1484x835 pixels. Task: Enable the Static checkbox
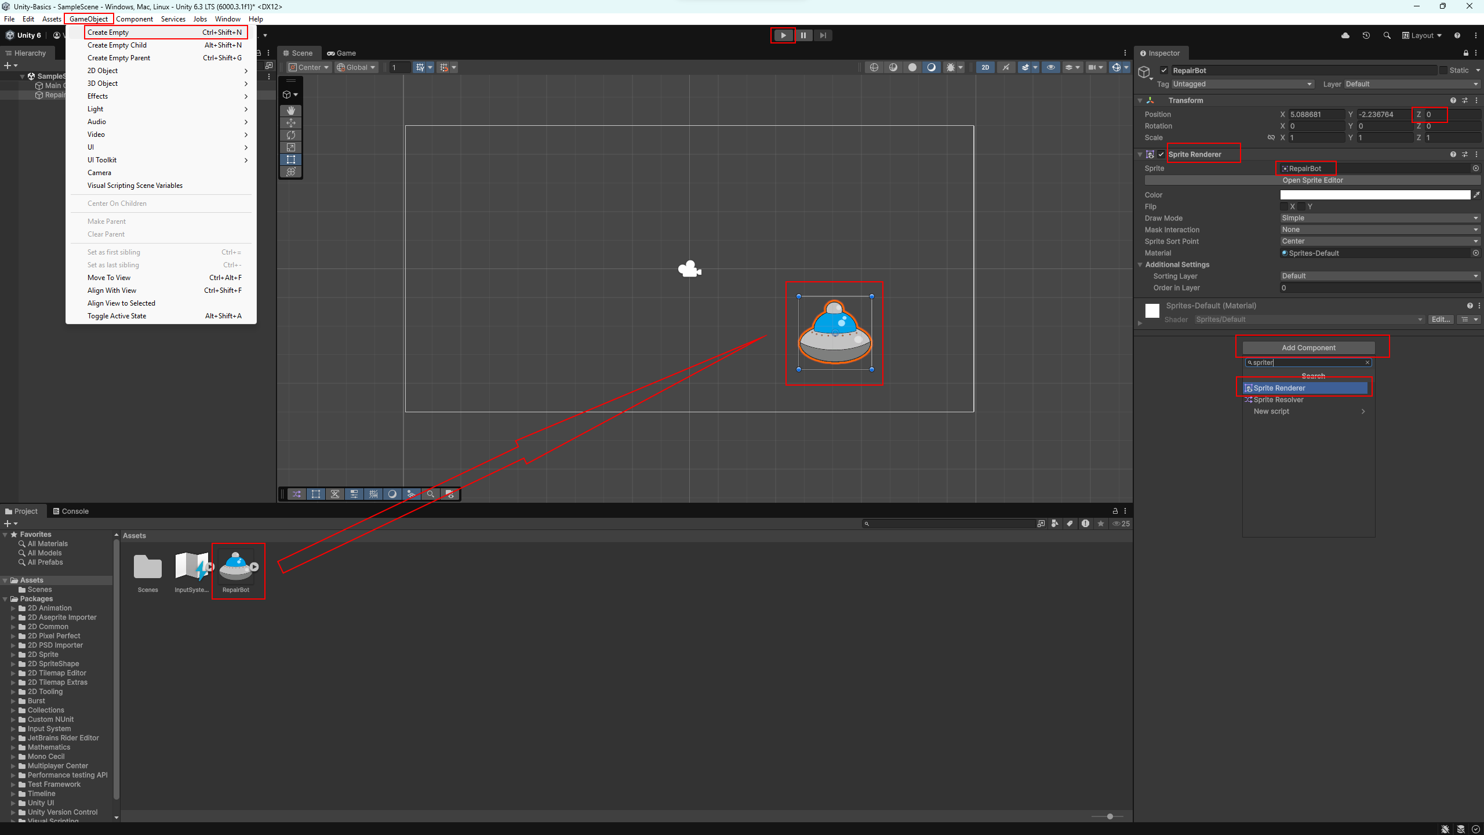pos(1443,70)
